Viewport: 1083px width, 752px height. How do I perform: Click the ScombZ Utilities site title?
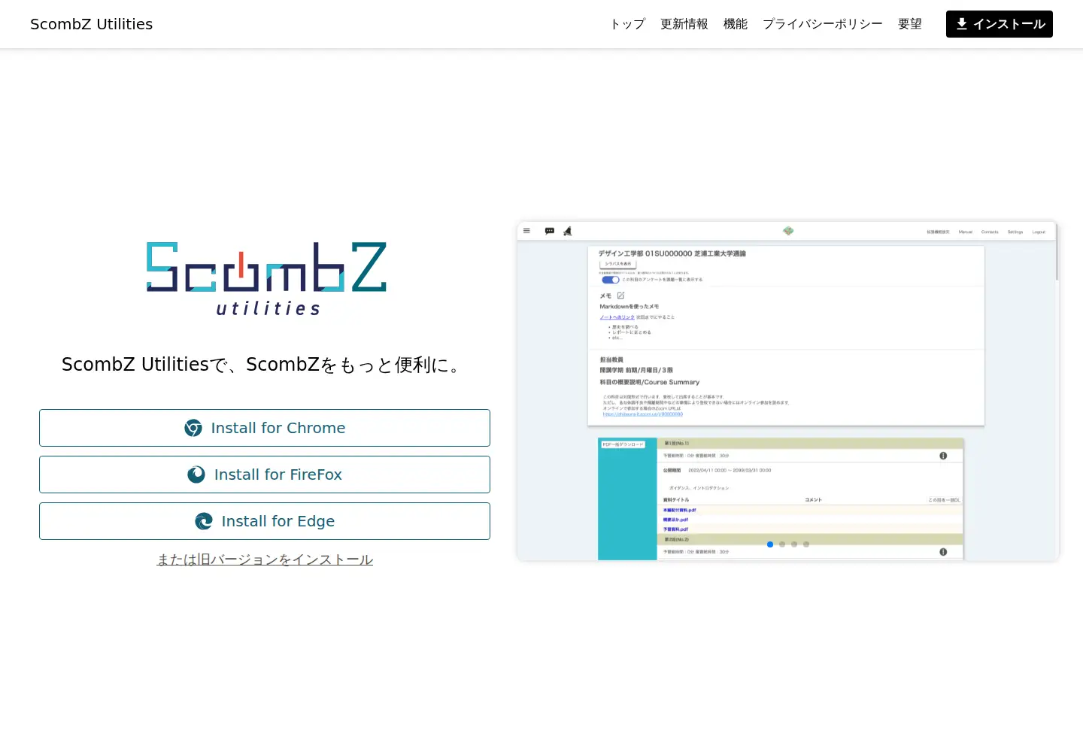[91, 24]
